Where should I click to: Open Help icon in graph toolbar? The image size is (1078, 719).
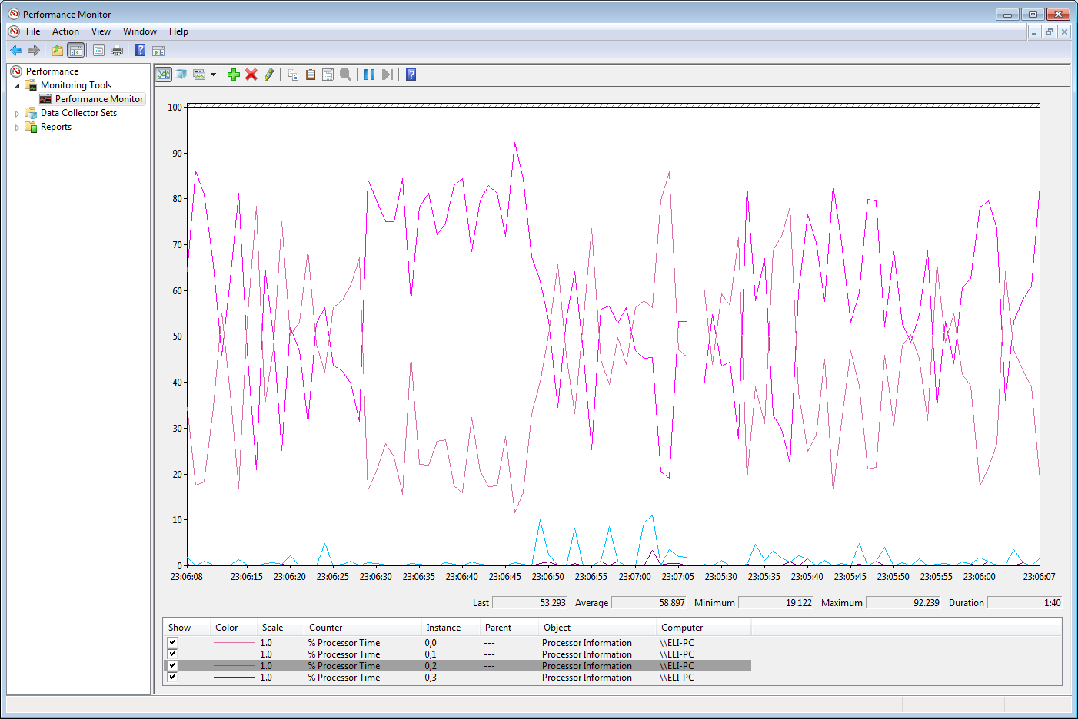[411, 75]
